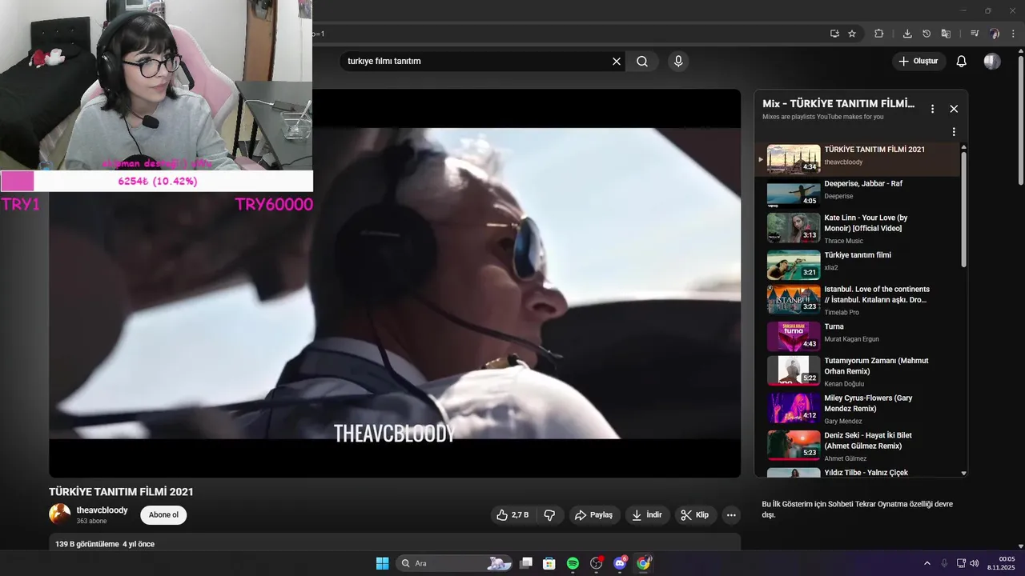This screenshot has height=576, width=1025.
Task: Open the theavcbloody channel name link
Action: point(102,510)
